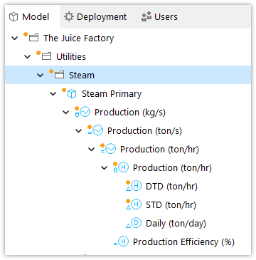Collapse The Juice Factory node
Viewport: 256px width, 260px height.
point(15,38)
